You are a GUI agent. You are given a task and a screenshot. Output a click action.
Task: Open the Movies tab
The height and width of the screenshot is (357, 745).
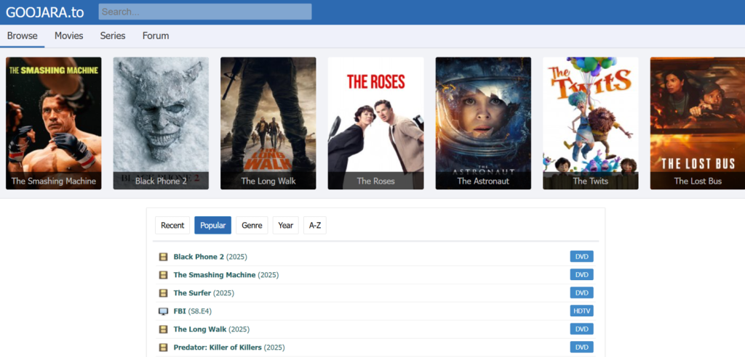click(69, 36)
